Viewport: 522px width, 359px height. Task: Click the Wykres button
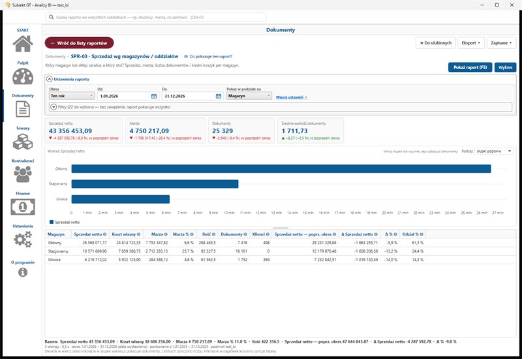coord(505,67)
